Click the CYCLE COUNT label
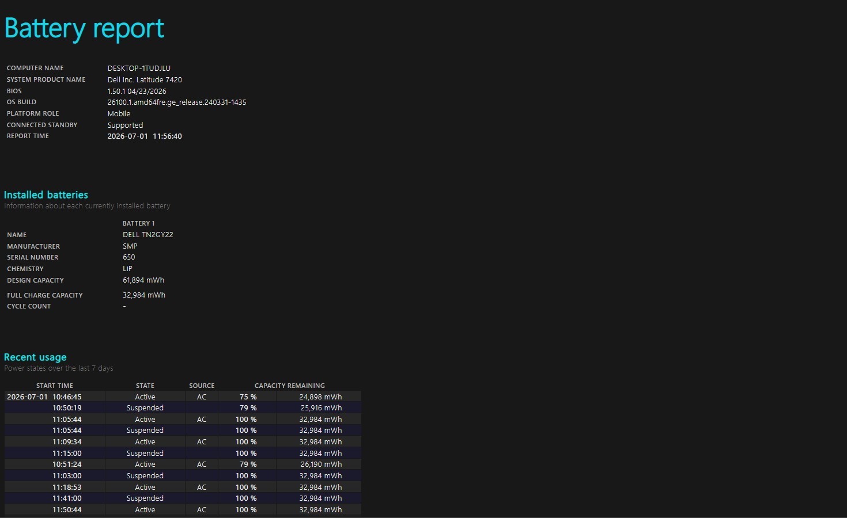847x518 pixels. (x=29, y=306)
